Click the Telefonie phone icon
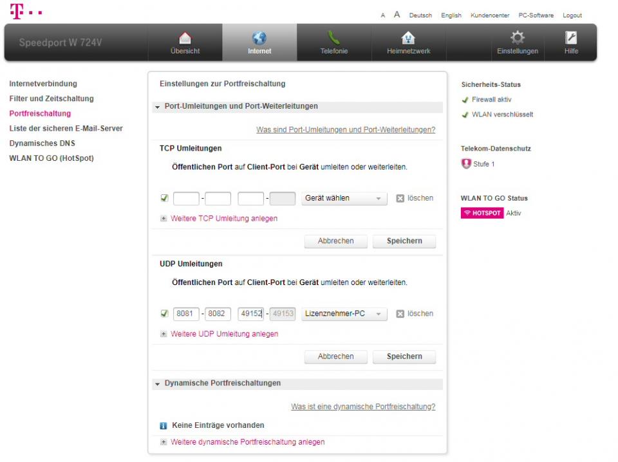Image resolution: width=618 pixels, height=462 pixels. click(x=334, y=39)
